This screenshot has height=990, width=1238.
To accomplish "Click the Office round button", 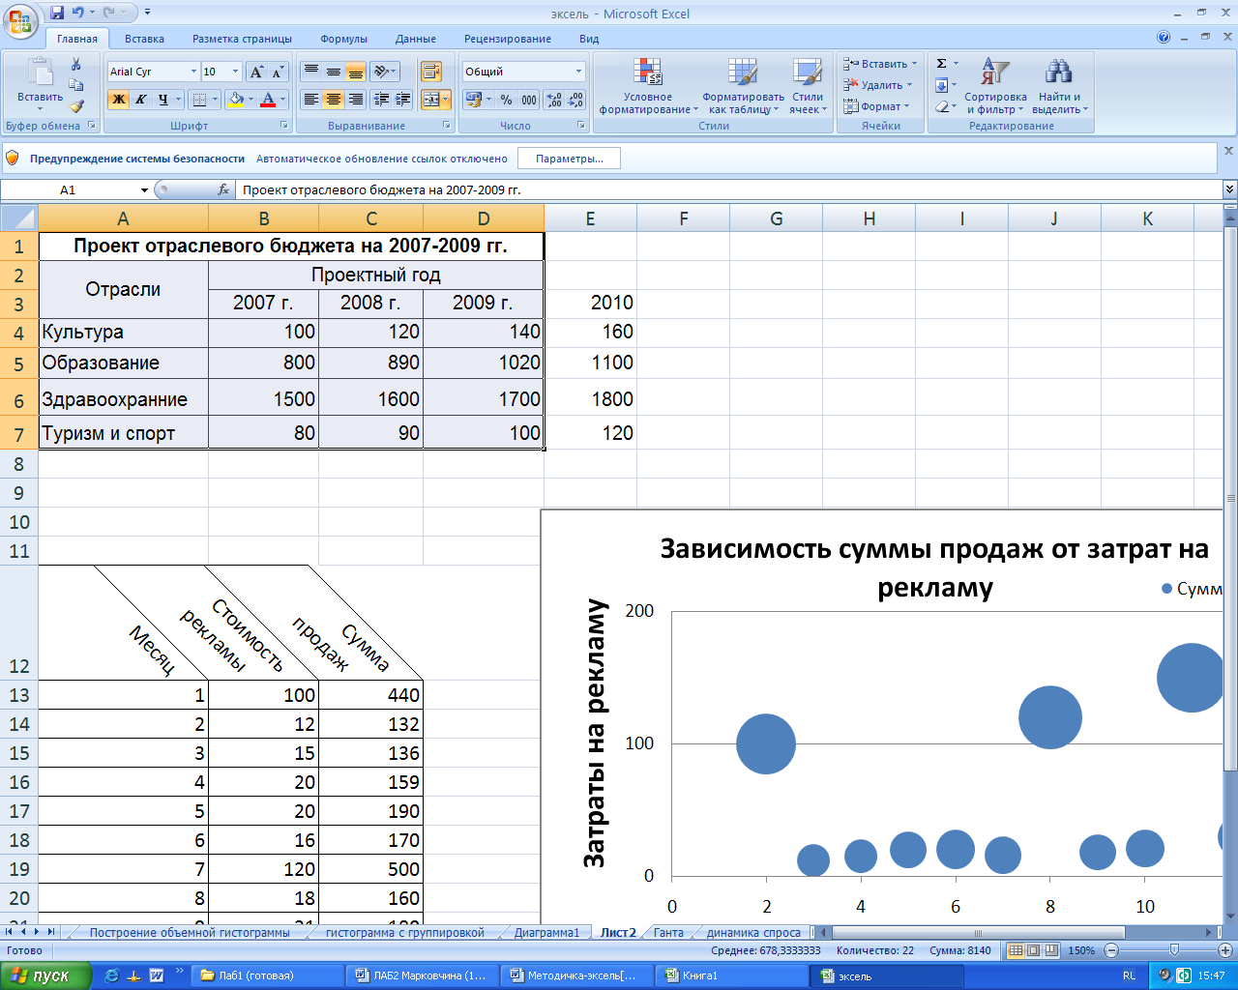I will (x=20, y=19).
